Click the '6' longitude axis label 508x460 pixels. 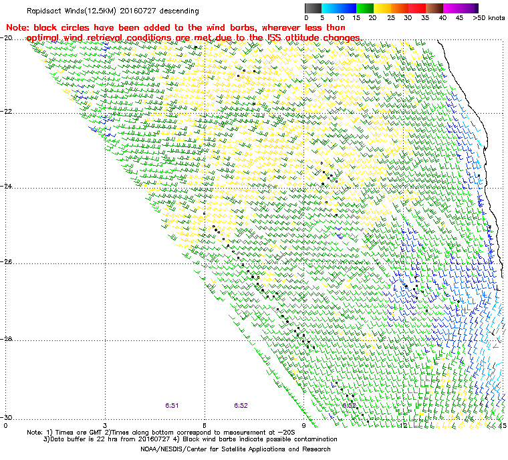coord(205,426)
